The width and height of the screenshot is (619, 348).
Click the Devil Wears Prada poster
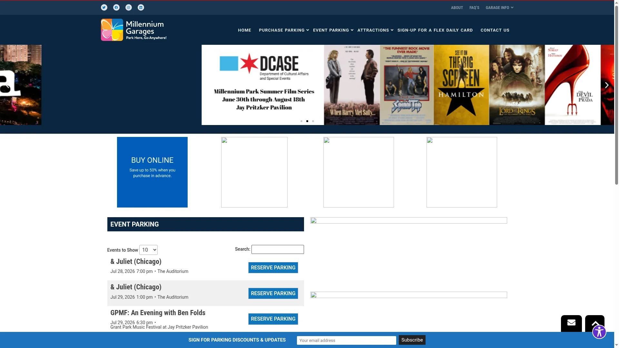click(x=573, y=85)
